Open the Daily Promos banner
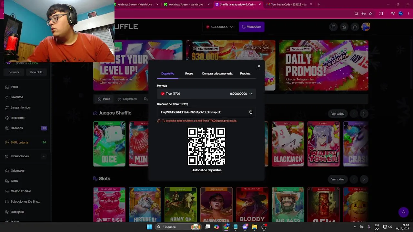This screenshot has width=413, height=232. click(x=323, y=65)
